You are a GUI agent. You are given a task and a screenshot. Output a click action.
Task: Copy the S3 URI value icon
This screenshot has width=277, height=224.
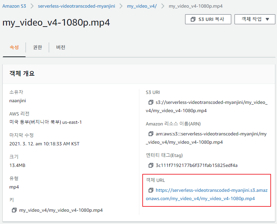point(151,102)
